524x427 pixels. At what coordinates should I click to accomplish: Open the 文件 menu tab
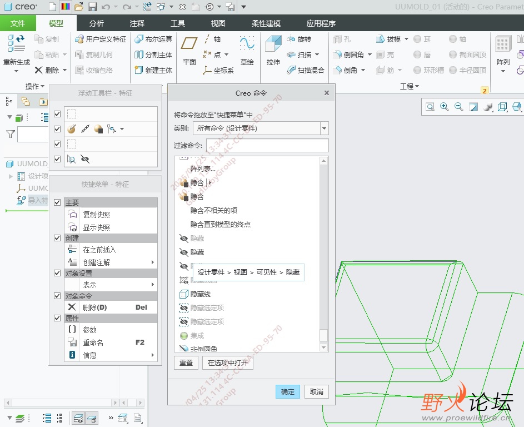point(18,23)
